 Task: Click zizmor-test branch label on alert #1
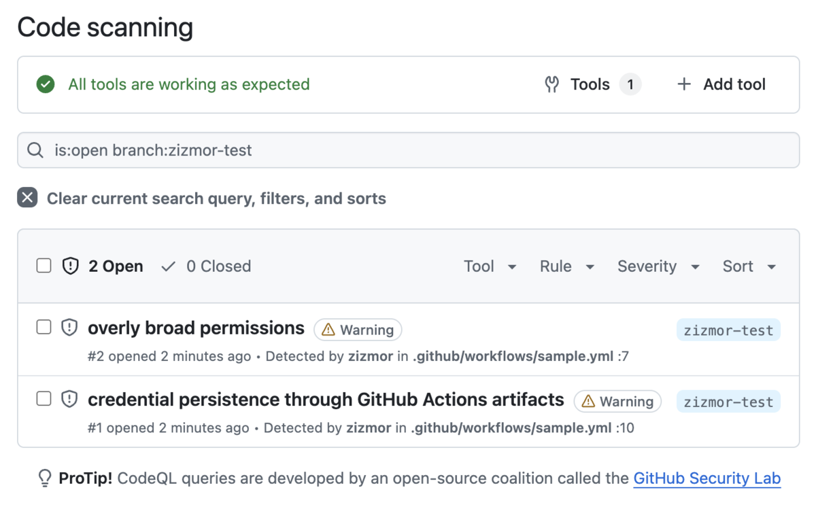pyautogui.click(x=728, y=402)
